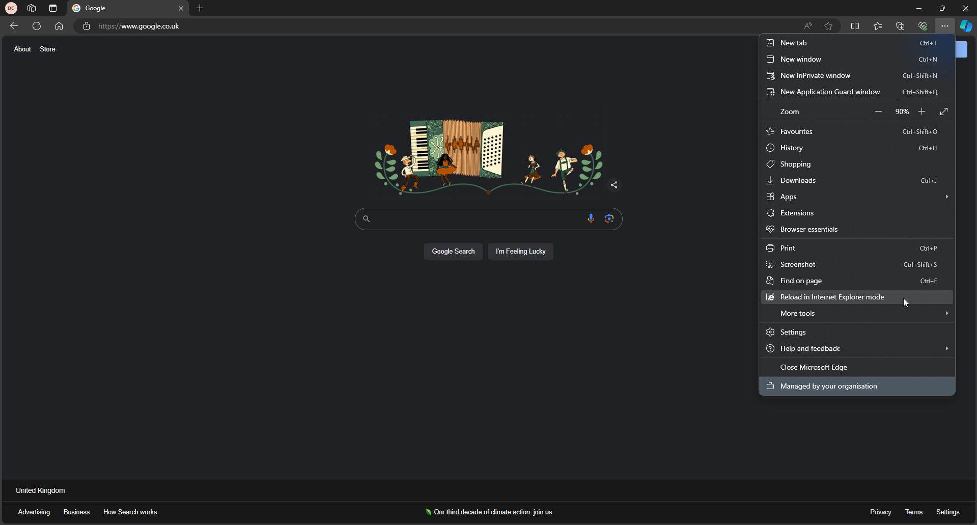Open a New Application Guard window

(x=857, y=92)
